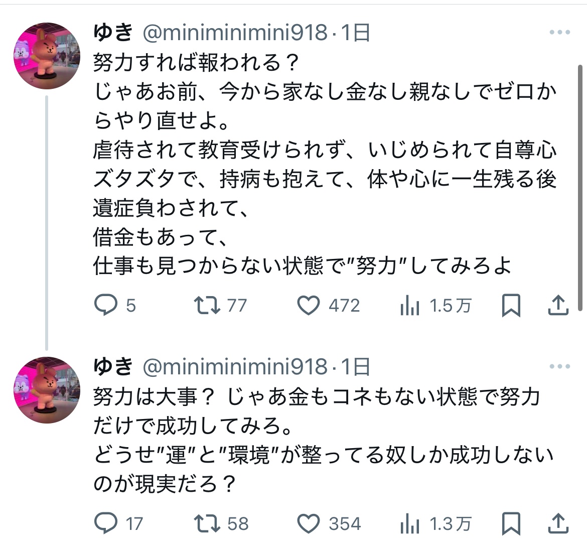Viewport: 587px width, 551px height.
Task: Retweet the first tweet with 77 reposts
Action: click(207, 305)
